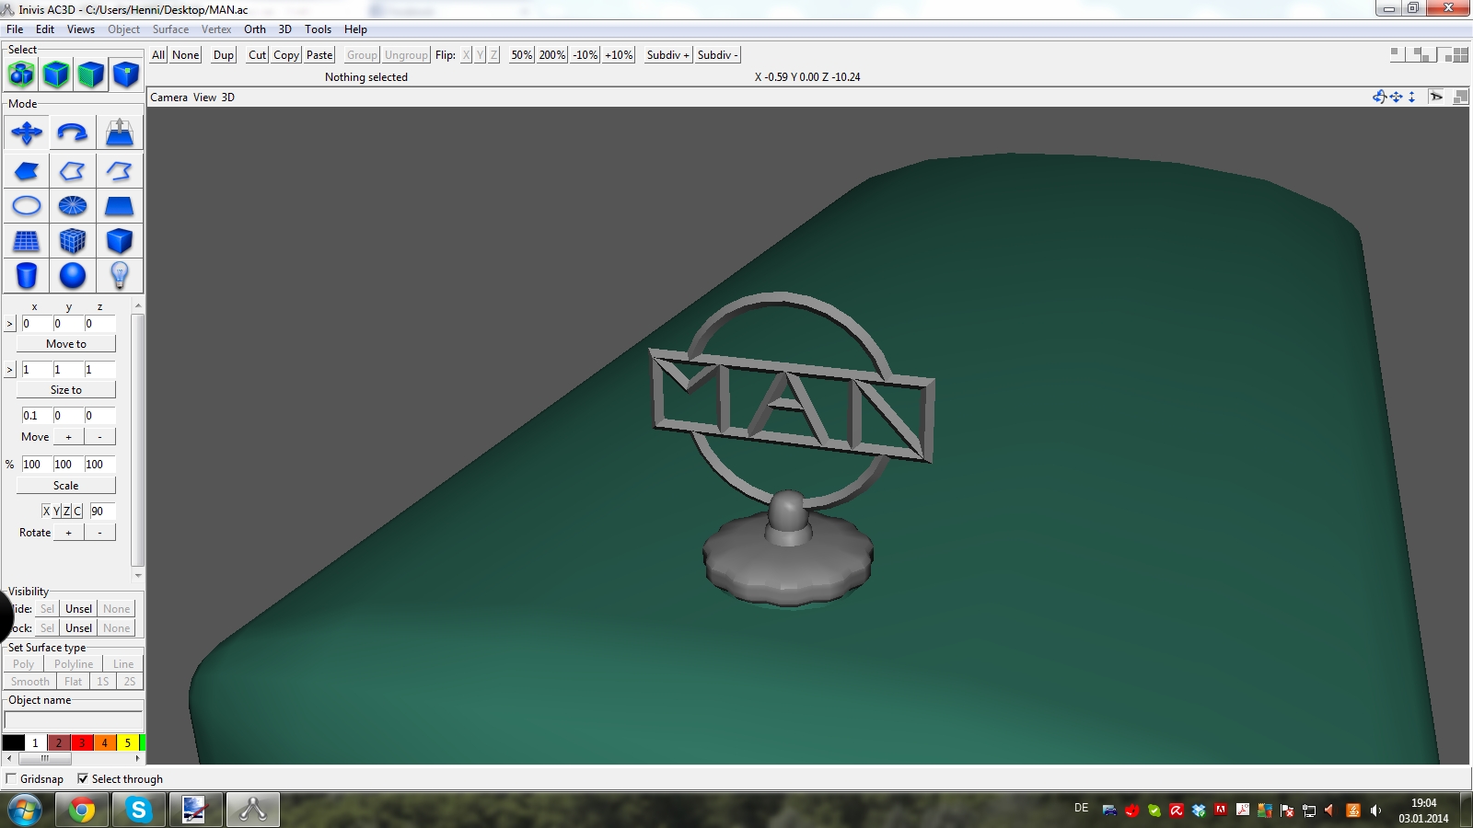The image size is (1473, 828).
Task: Click the camera eye view icon
Action: point(1436,97)
